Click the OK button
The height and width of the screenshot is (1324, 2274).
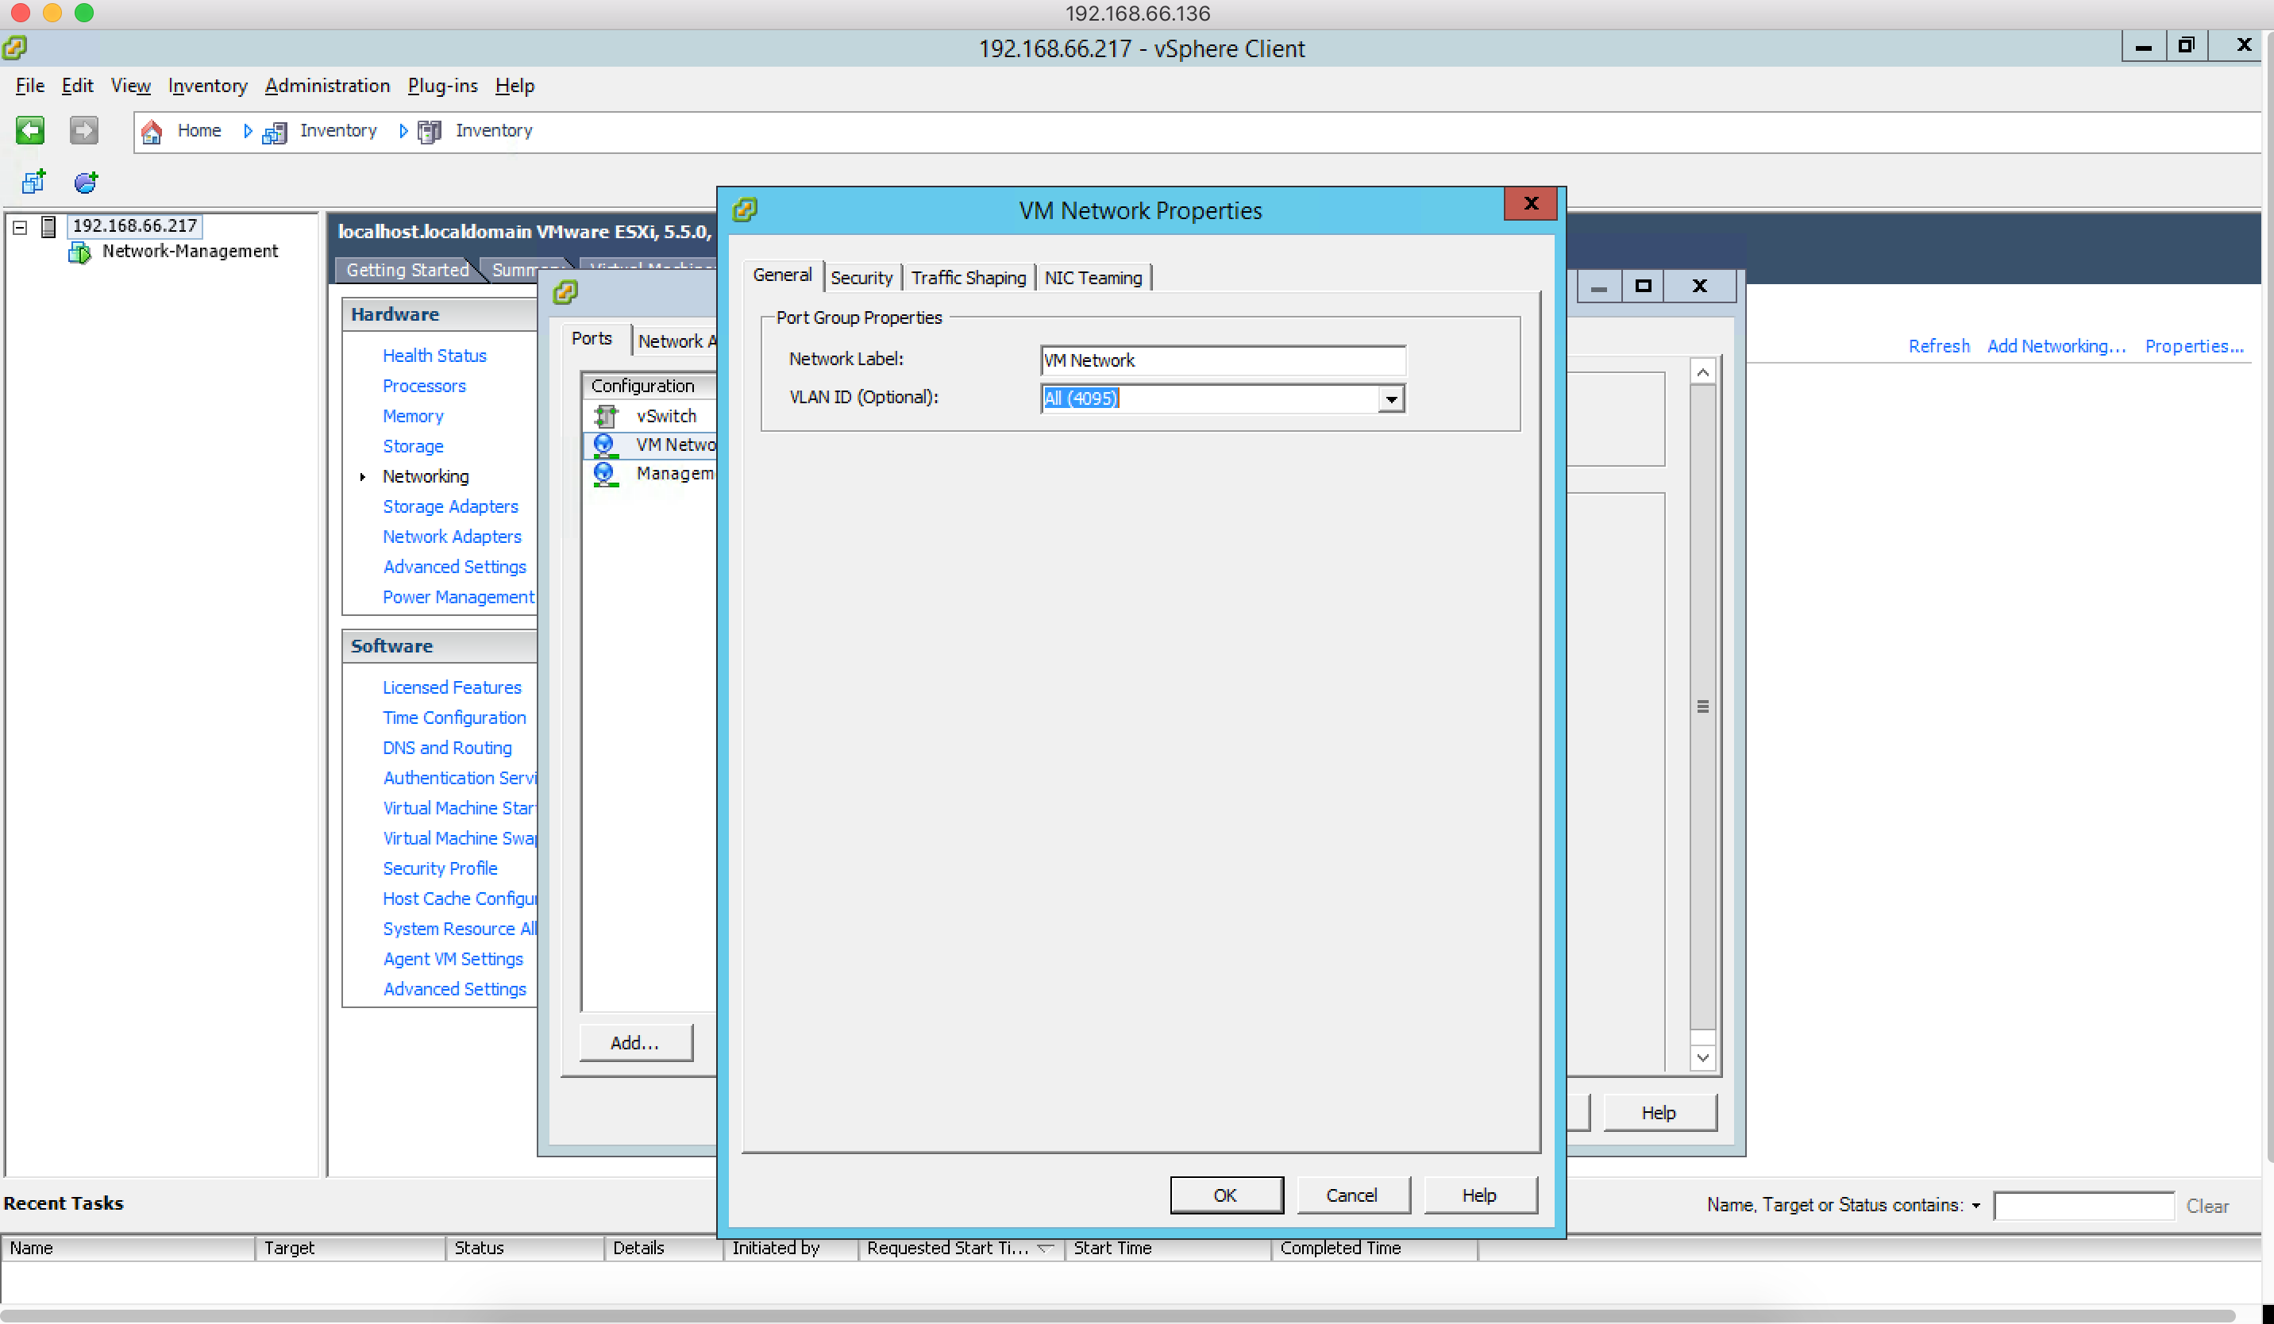click(1227, 1196)
